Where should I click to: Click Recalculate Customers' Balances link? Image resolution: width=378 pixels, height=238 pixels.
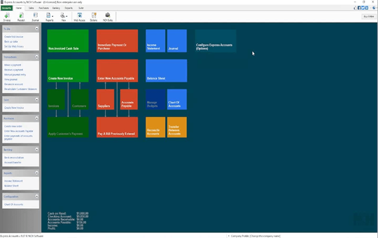point(21,89)
